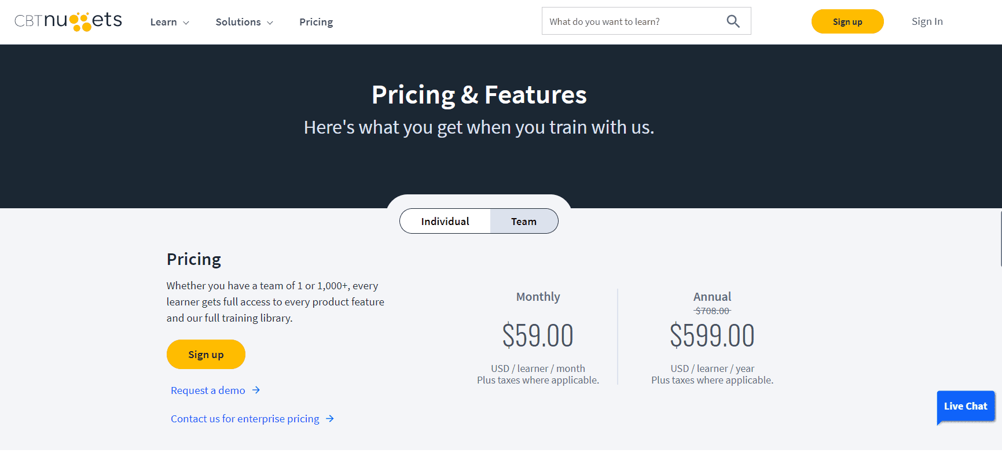This screenshot has height=457, width=1002.
Task: Click the CBT Nuggets logo
Action: click(x=68, y=21)
